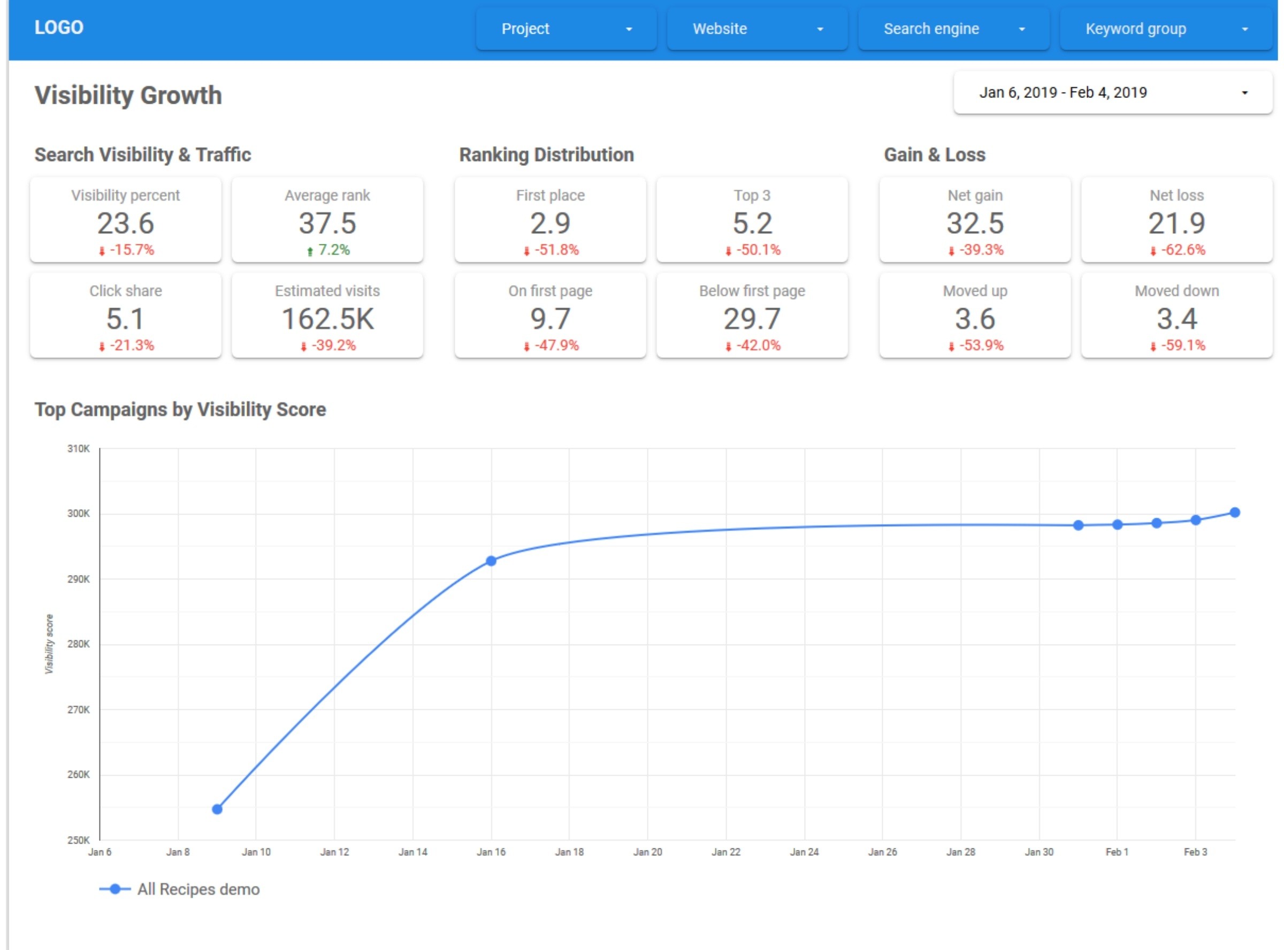Expand the Search engine dropdown
The width and height of the screenshot is (1284, 950).
click(953, 29)
